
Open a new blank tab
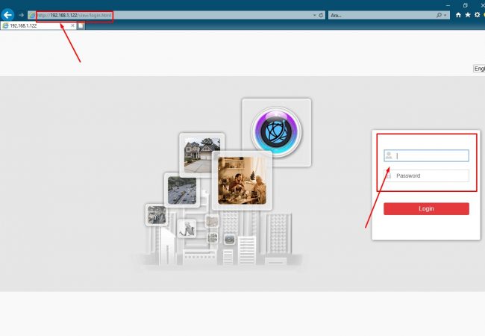81,25
